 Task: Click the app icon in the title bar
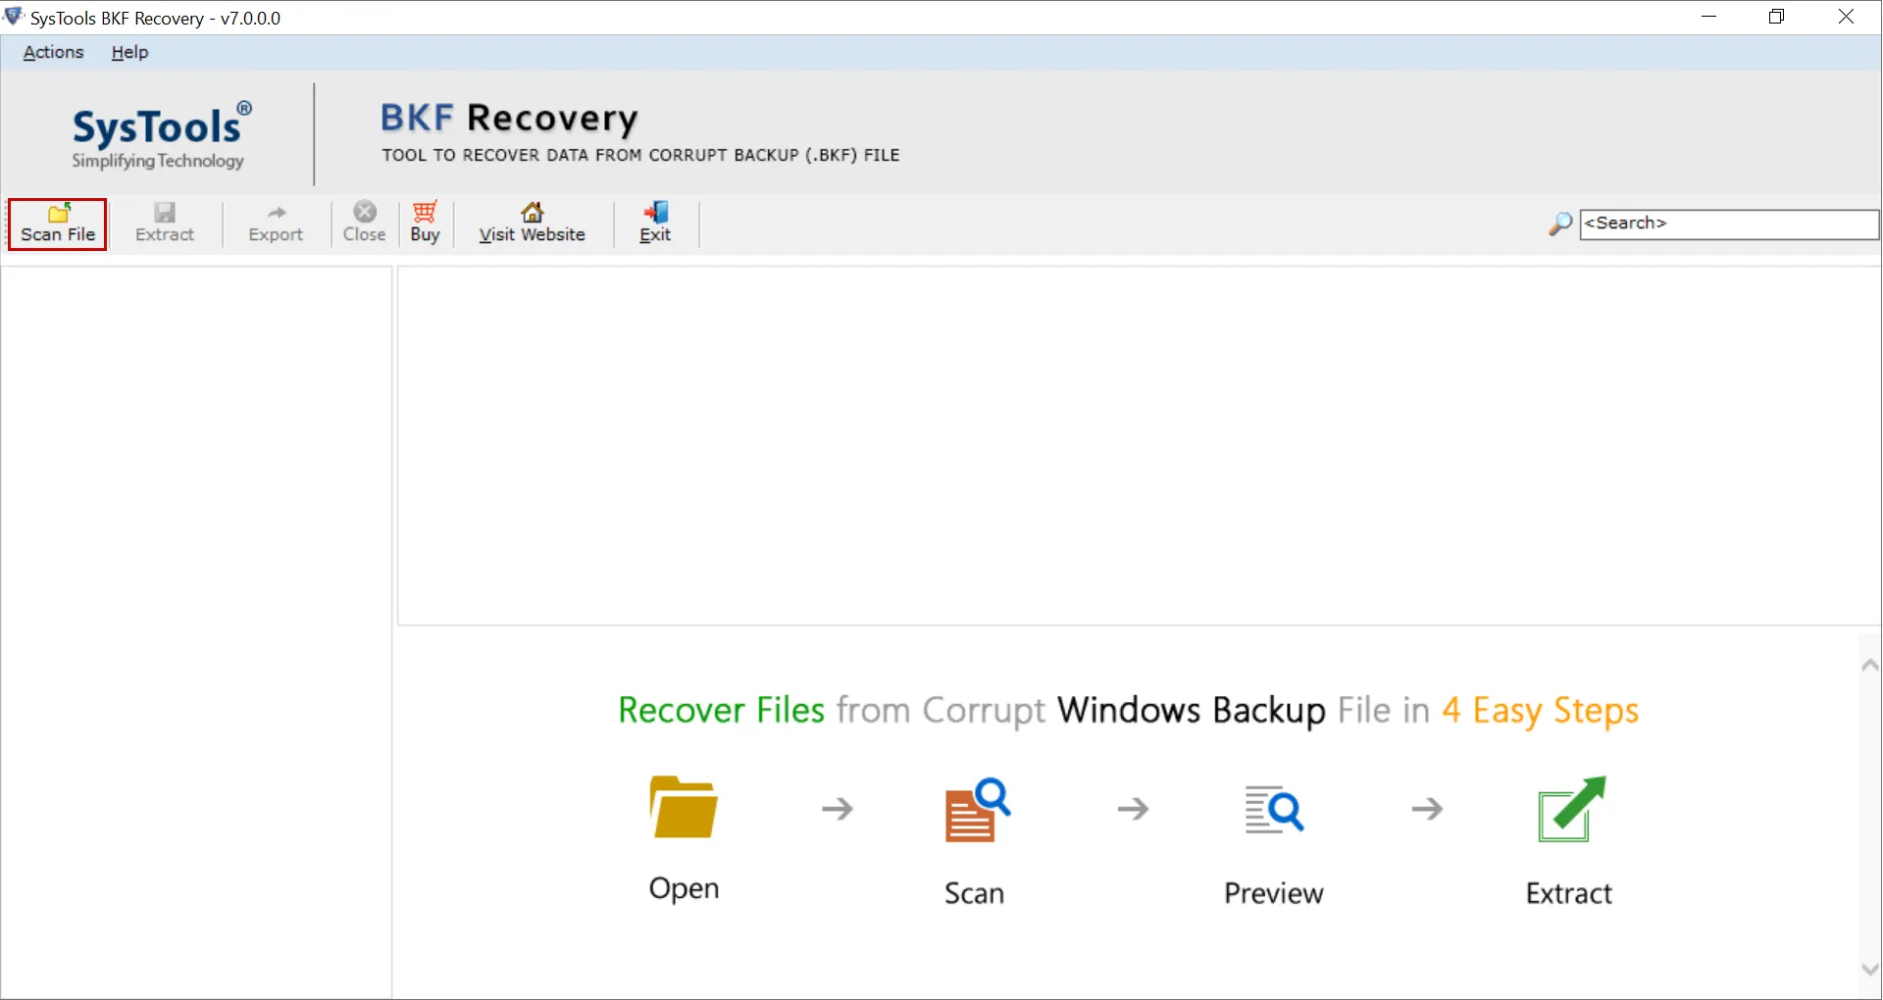point(14,17)
